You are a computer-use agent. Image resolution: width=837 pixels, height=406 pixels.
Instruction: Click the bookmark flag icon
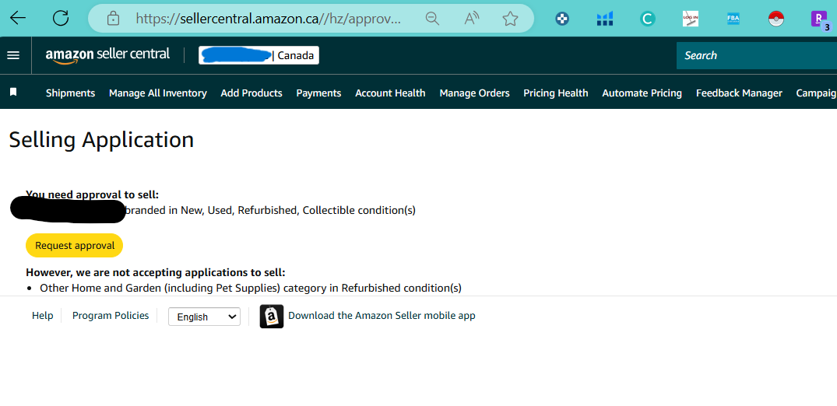pyautogui.click(x=13, y=93)
